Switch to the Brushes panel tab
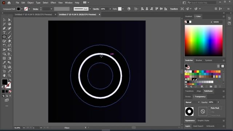The height and width of the screenshot is (131, 233). pos(199,60)
